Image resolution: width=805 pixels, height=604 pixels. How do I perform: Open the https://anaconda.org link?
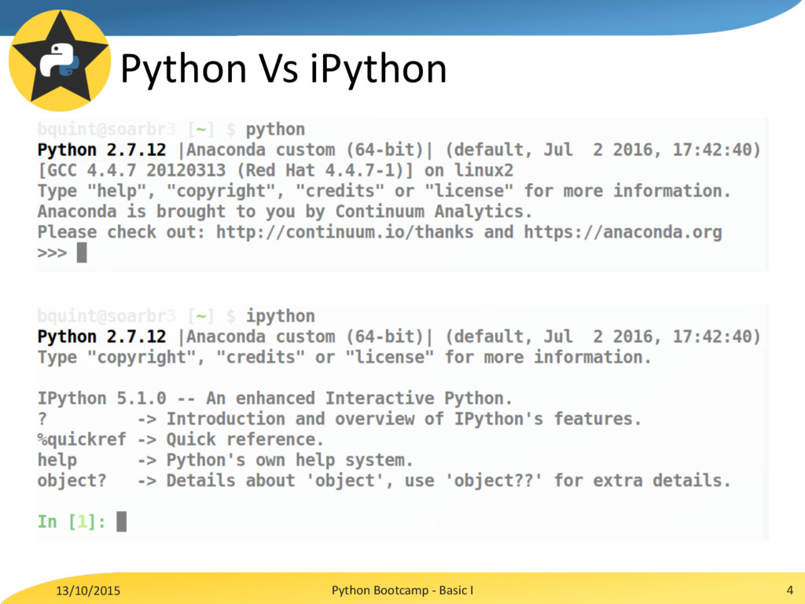point(623,232)
